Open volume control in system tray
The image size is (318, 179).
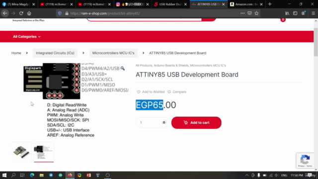point(276,175)
